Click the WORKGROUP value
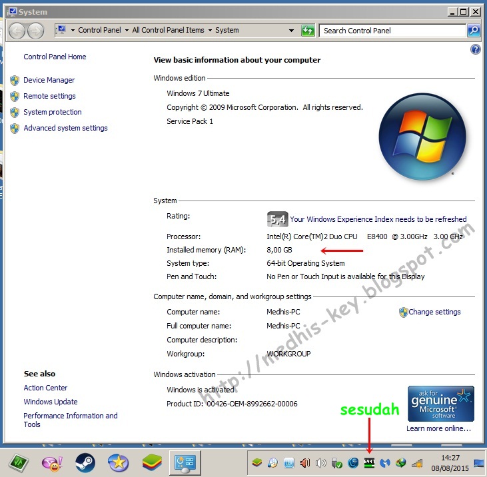487x477 pixels. (288, 354)
